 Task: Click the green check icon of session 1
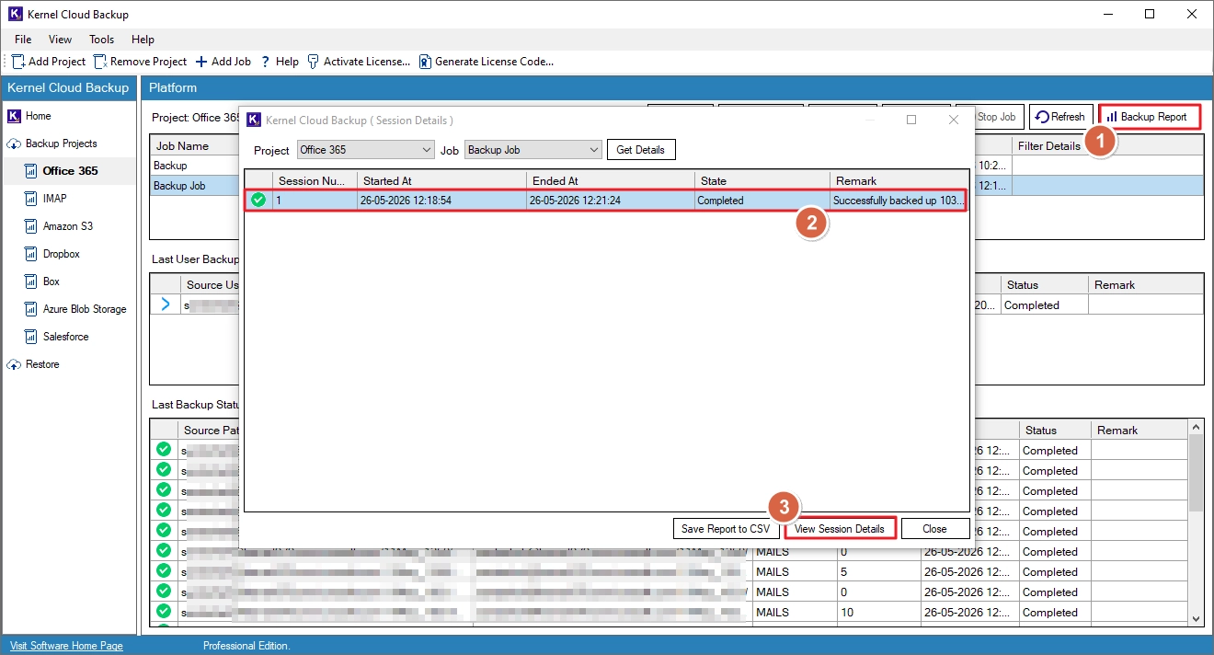[258, 200]
